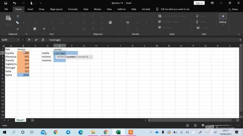Viewport: 243px width, 136px height.
Task: Cancel the formula entry with X
Action: tap(29, 40)
